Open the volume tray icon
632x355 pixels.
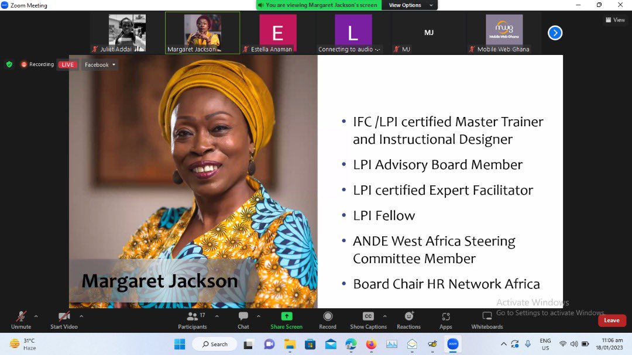pos(574,344)
